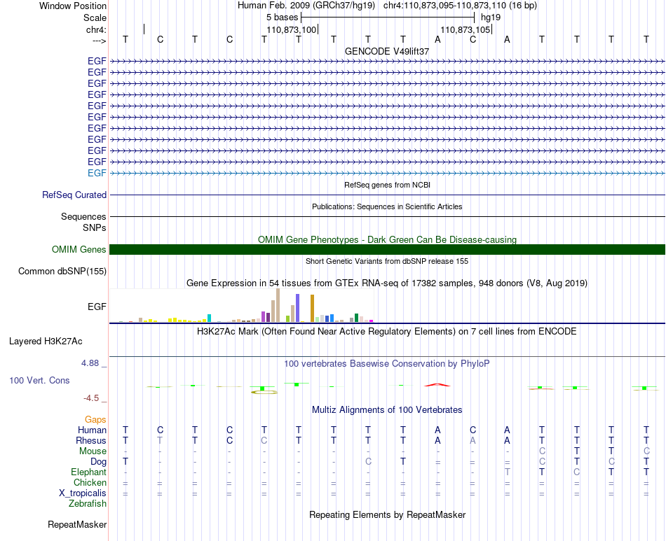Open Publications: Sequences in Scientific Articles title
Screen dimensions: 666x541
[x=387, y=206]
